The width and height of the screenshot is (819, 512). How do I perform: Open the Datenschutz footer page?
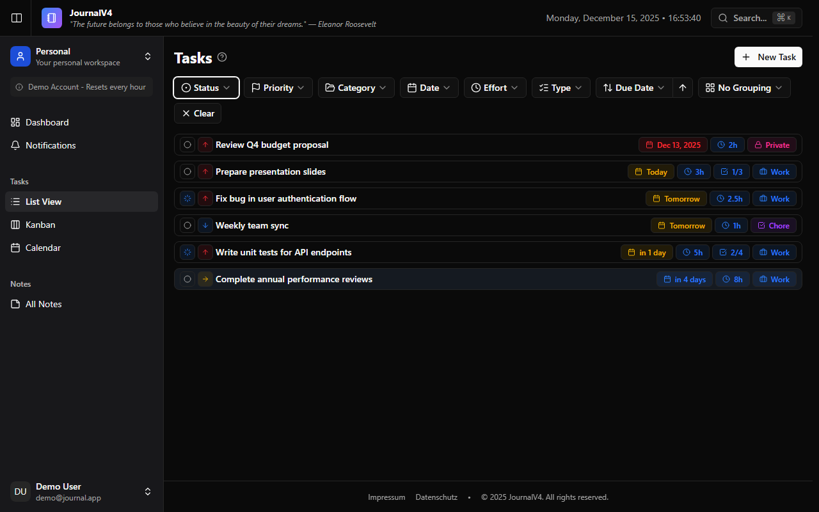click(x=436, y=497)
